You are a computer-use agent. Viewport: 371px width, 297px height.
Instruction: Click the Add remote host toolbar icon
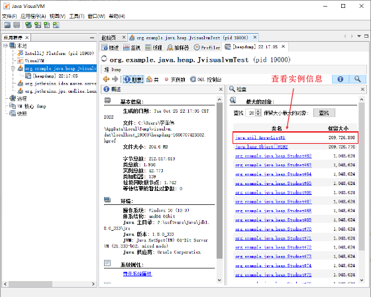click(x=38, y=25)
